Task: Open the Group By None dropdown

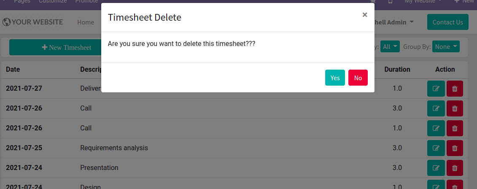Action: 446,46
